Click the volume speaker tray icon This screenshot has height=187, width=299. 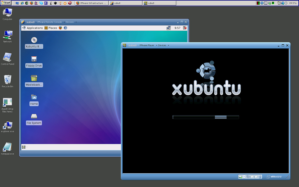click(286, 3)
